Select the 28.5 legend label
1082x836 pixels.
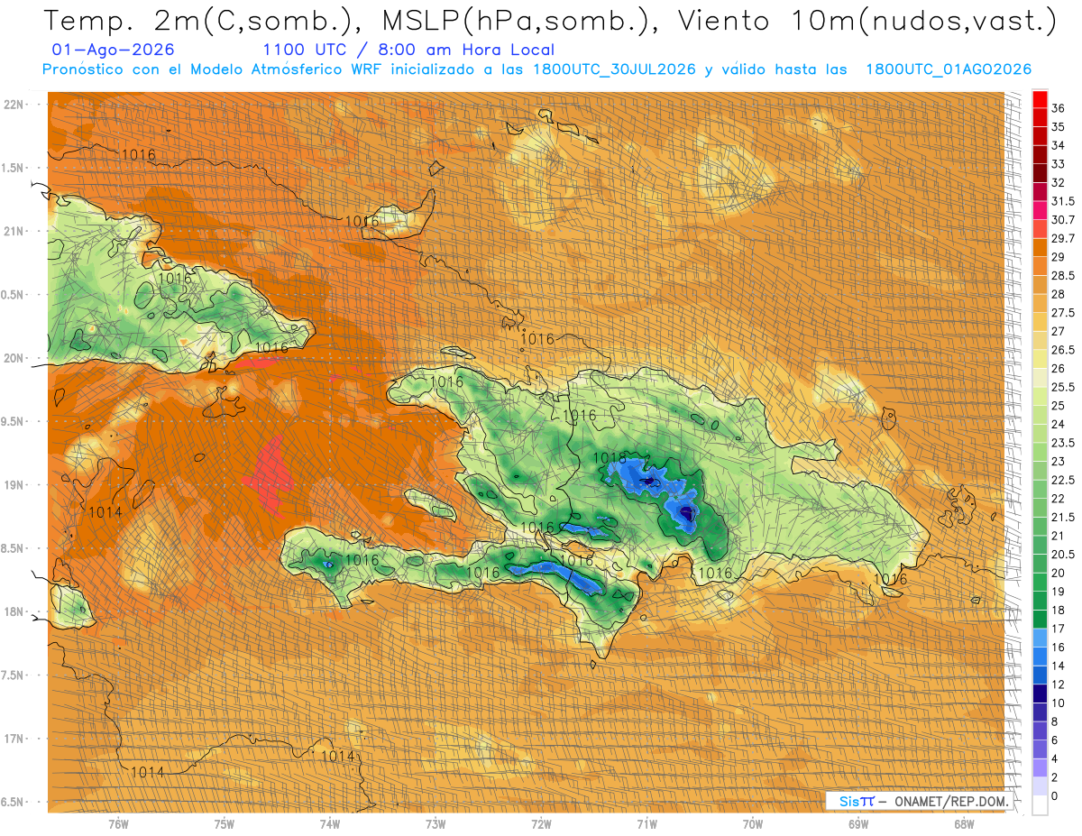[1063, 275]
